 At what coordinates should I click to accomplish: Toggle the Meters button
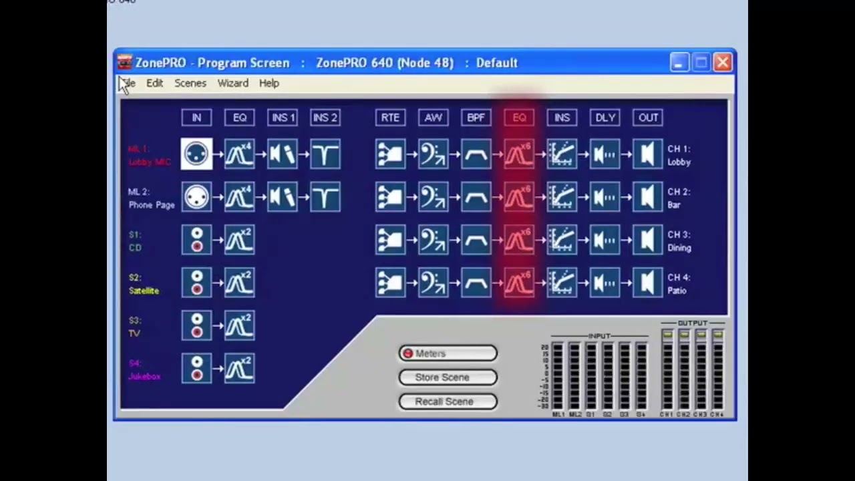448,353
